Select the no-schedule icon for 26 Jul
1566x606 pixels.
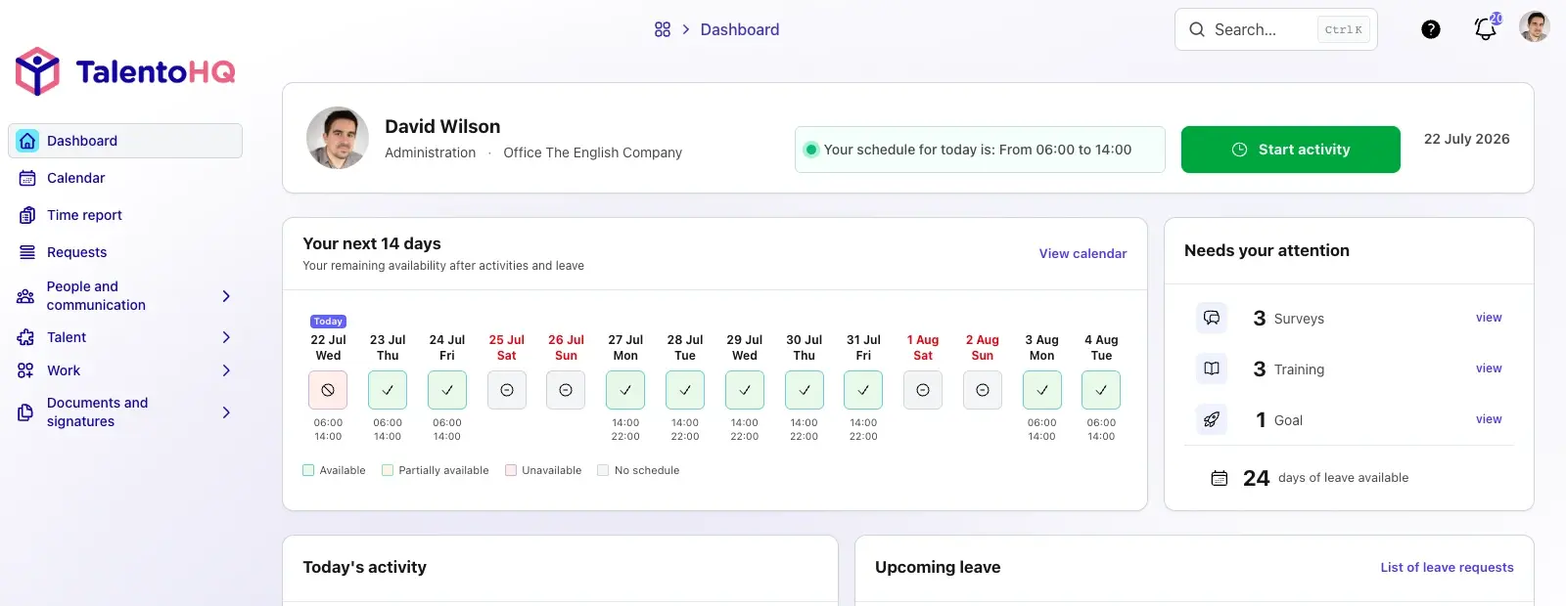(566, 390)
